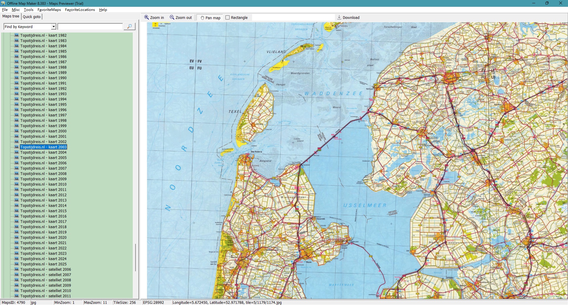Screen dimensions: 568x305
Task: Click the Offline Map Maker title icon
Action: (3, 3)
